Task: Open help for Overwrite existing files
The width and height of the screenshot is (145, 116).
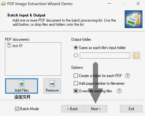Action: (x=119, y=91)
